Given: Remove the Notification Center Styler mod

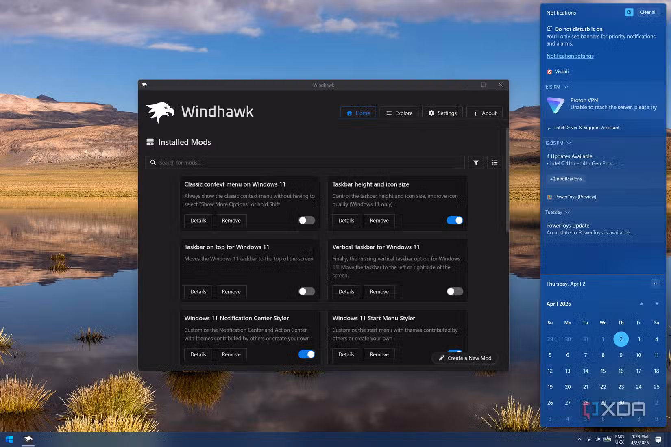Looking at the screenshot, I should [231, 354].
